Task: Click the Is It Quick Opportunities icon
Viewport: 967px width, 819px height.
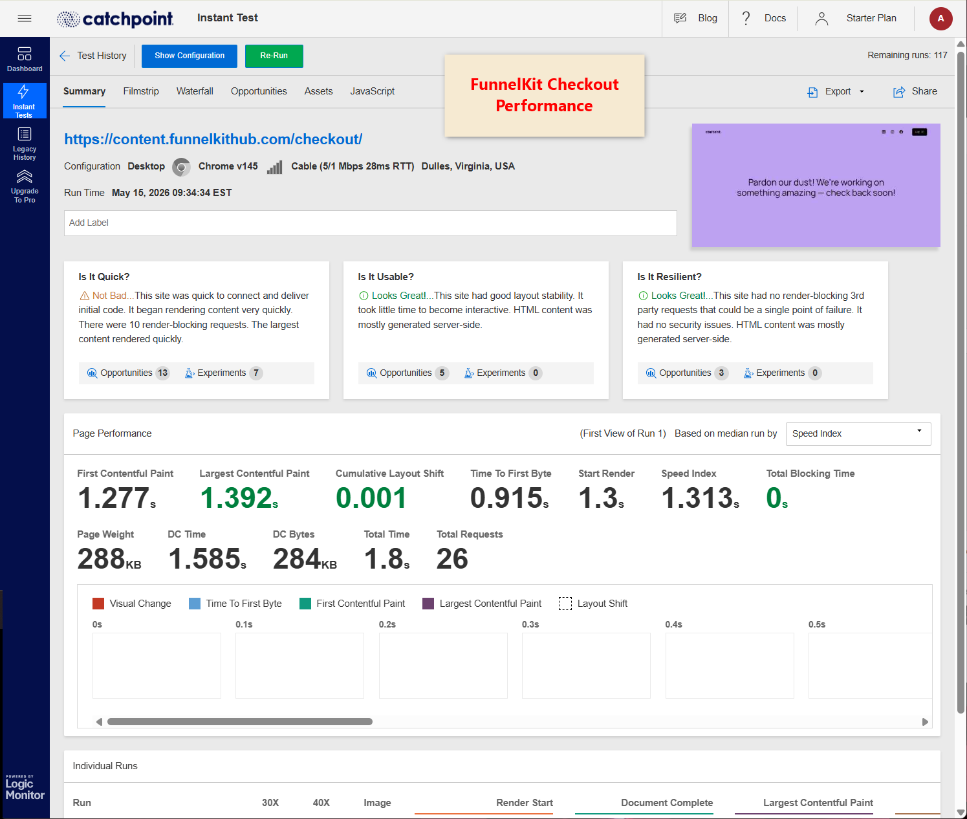Action: [92, 373]
